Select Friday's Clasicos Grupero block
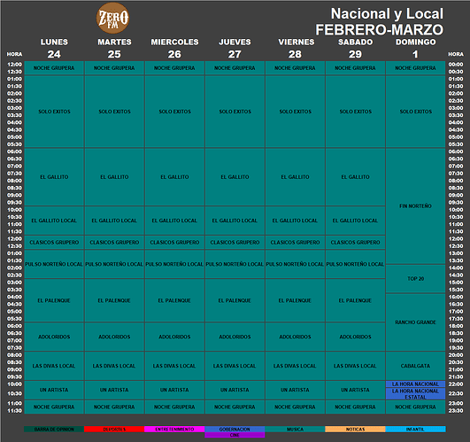This screenshot has height=442, width=470. pos(295,243)
